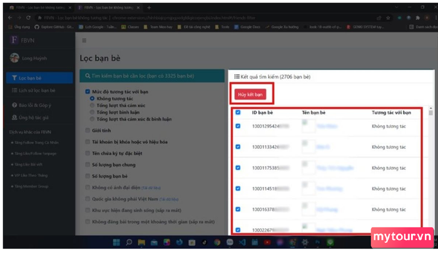Image resolution: width=438 pixels, height=253 pixels.
Task: Click the Hủy kết bạn button
Action: coord(250,94)
